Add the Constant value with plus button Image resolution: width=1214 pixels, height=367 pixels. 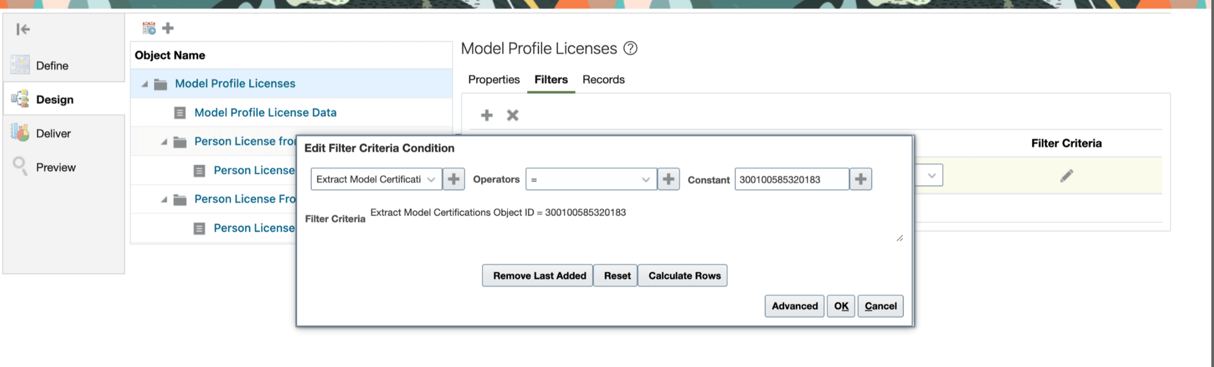pyautogui.click(x=861, y=179)
